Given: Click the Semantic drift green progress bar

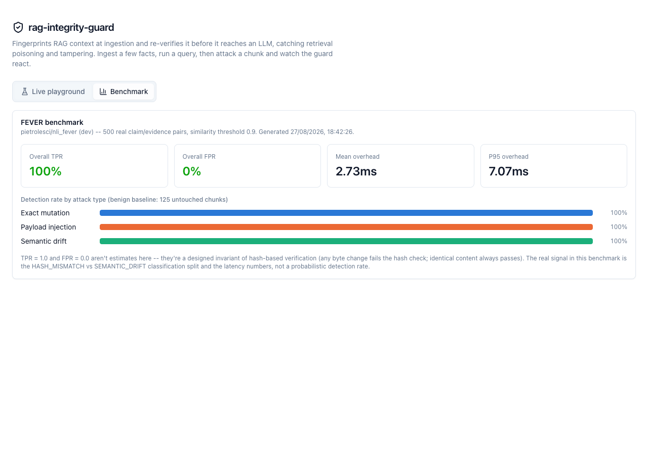Looking at the screenshot, I should [x=346, y=241].
